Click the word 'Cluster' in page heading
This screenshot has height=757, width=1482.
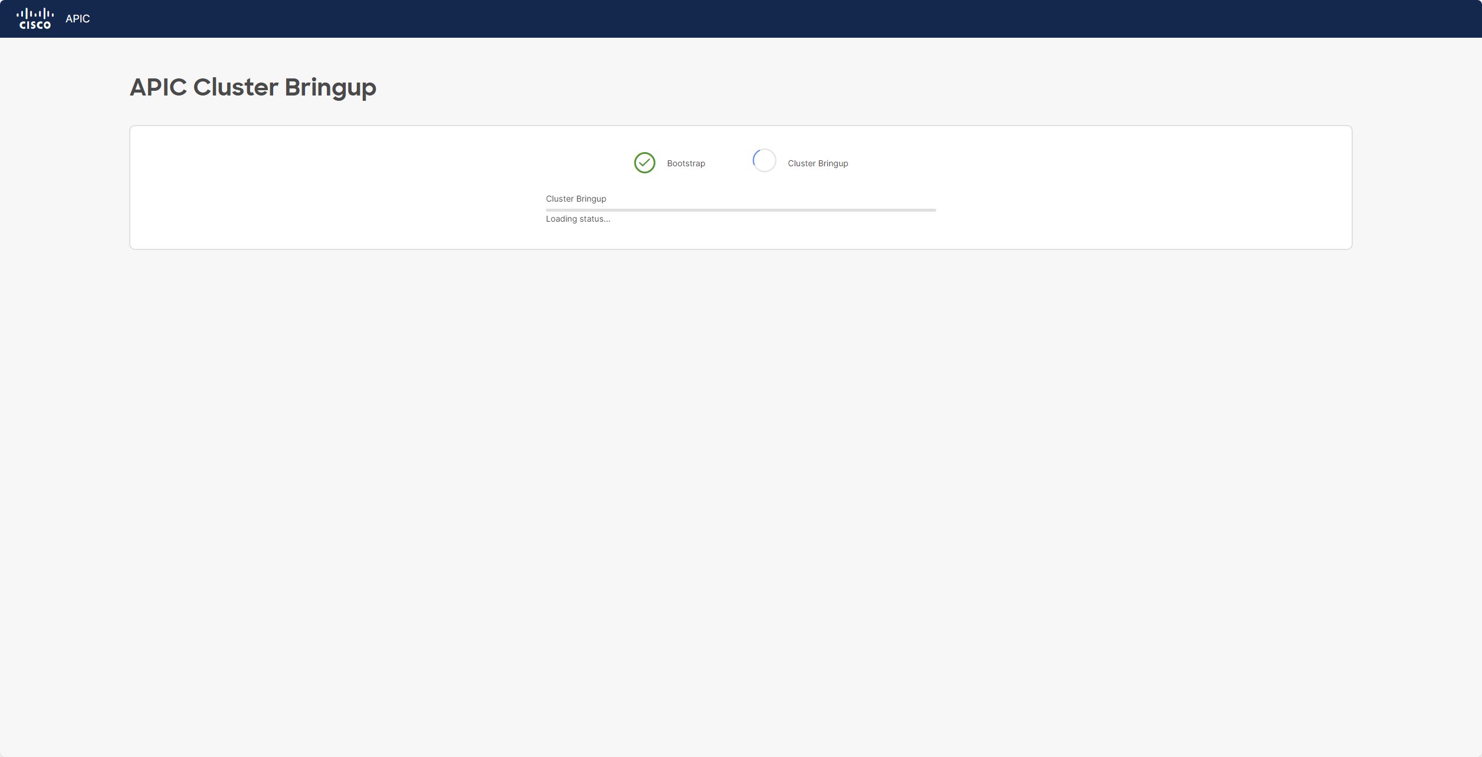pyautogui.click(x=235, y=87)
